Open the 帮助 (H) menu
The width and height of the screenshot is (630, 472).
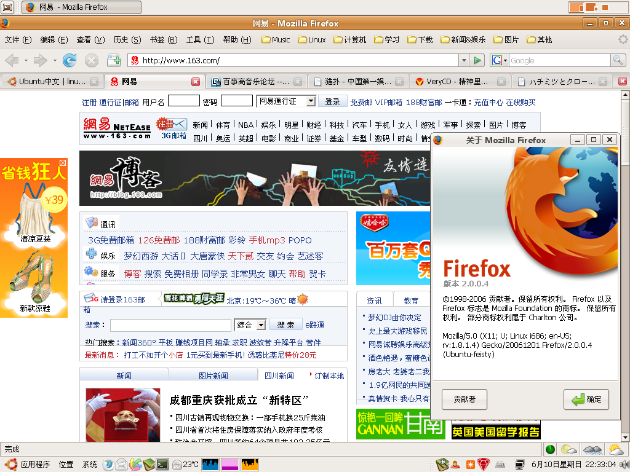237,40
